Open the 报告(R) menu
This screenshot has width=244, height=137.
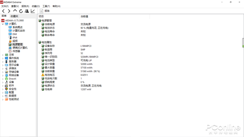[25, 6]
